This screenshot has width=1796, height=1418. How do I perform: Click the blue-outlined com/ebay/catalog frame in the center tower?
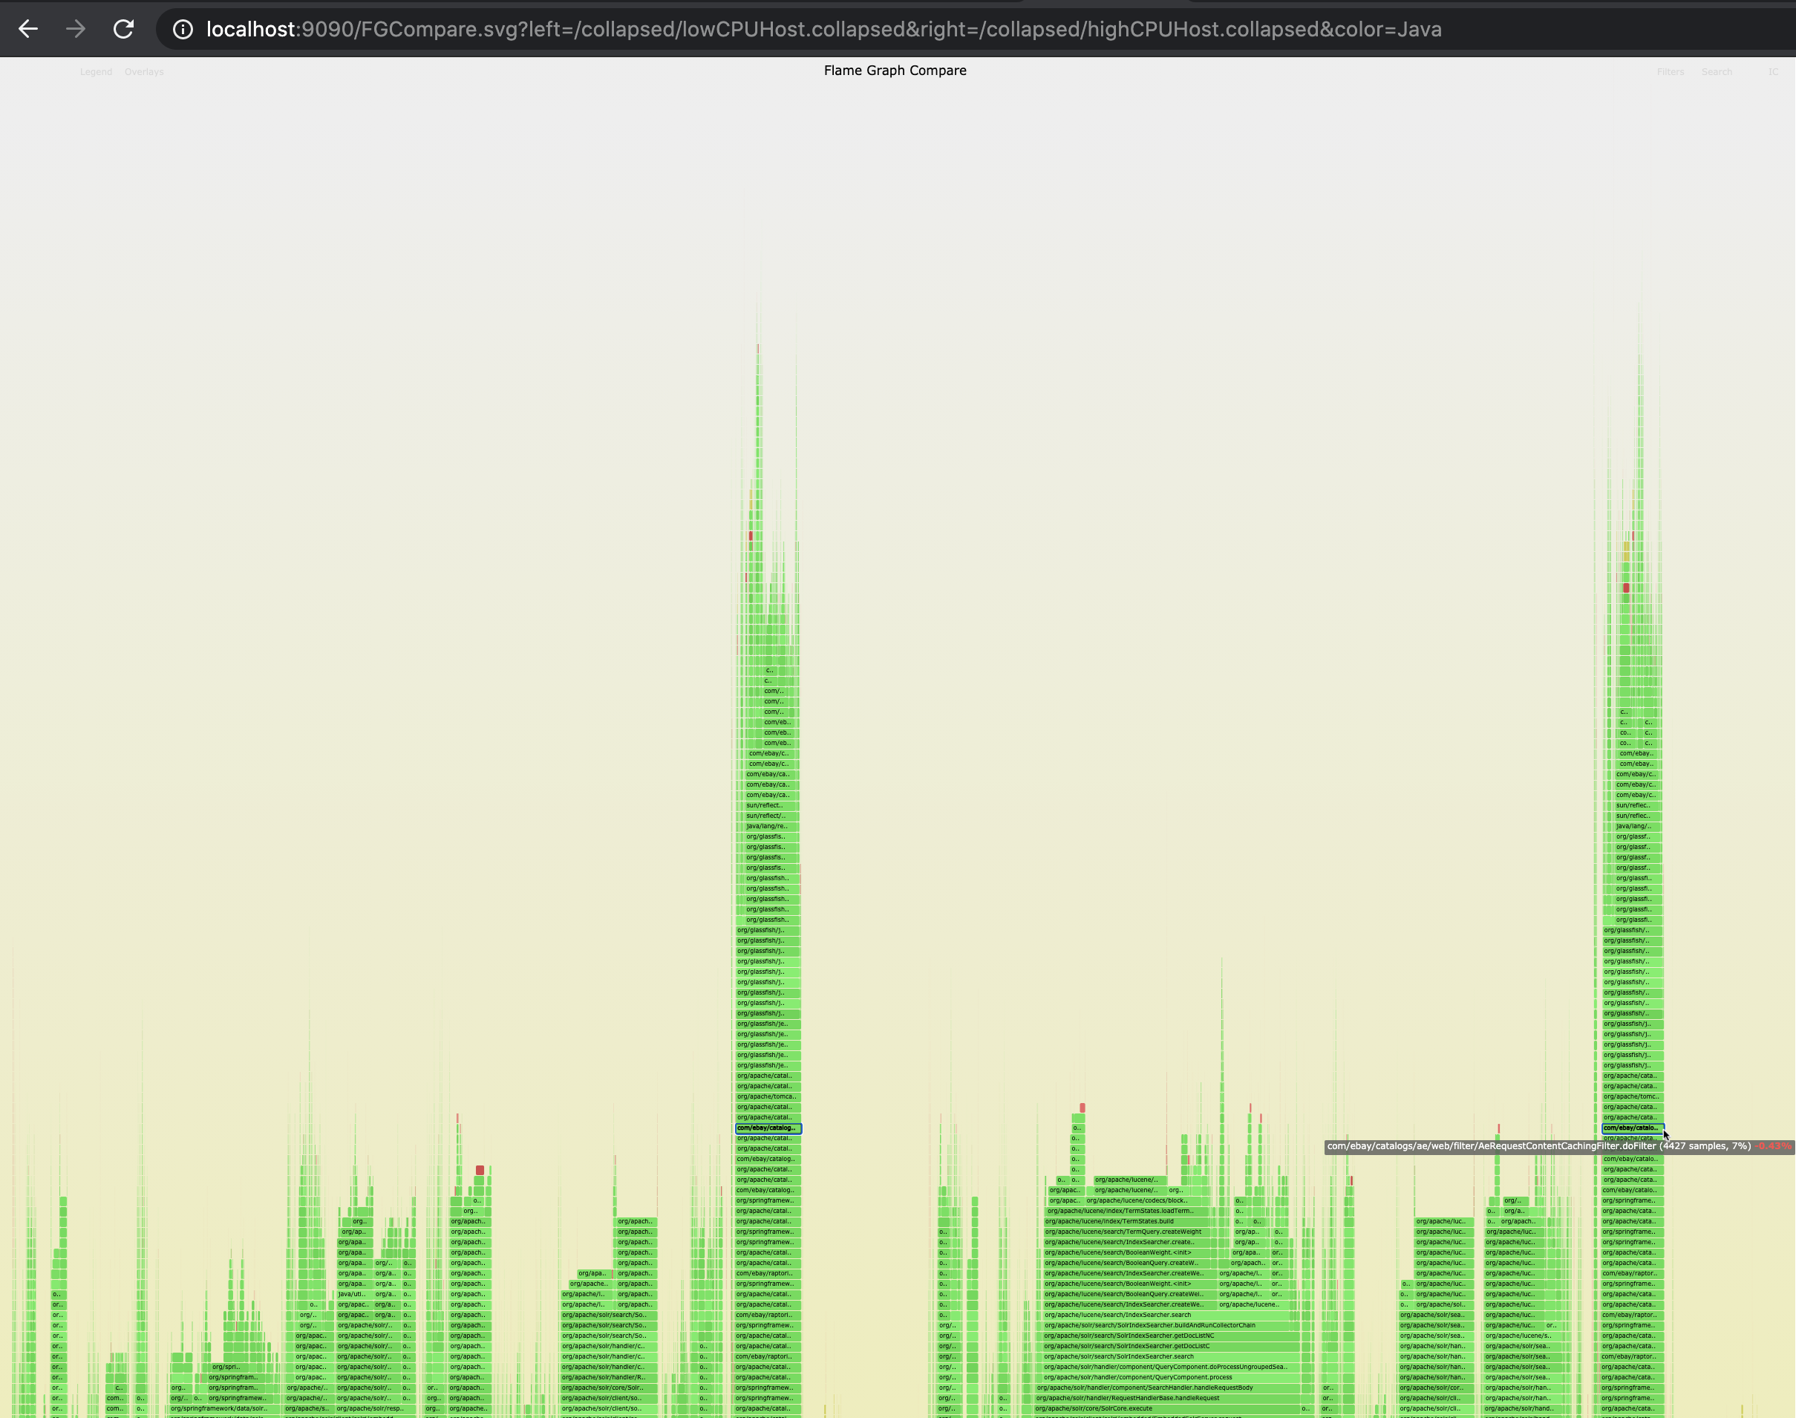pos(768,1128)
